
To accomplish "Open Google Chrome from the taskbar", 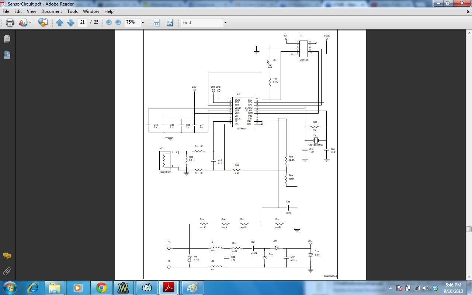I will pyautogui.click(x=101, y=288).
